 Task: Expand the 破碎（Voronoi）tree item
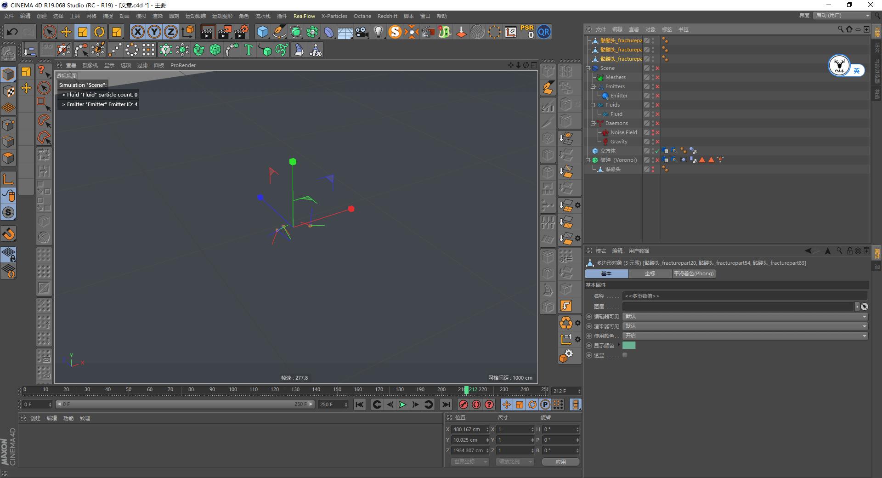[588, 160]
